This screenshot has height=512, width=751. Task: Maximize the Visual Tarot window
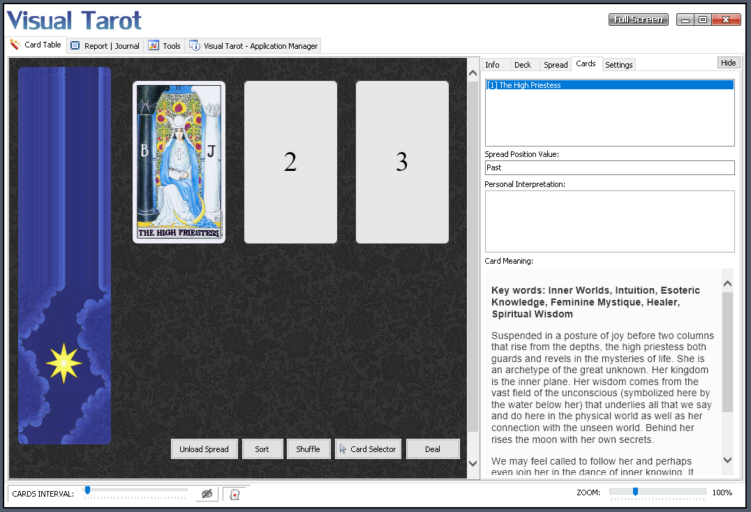703,20
